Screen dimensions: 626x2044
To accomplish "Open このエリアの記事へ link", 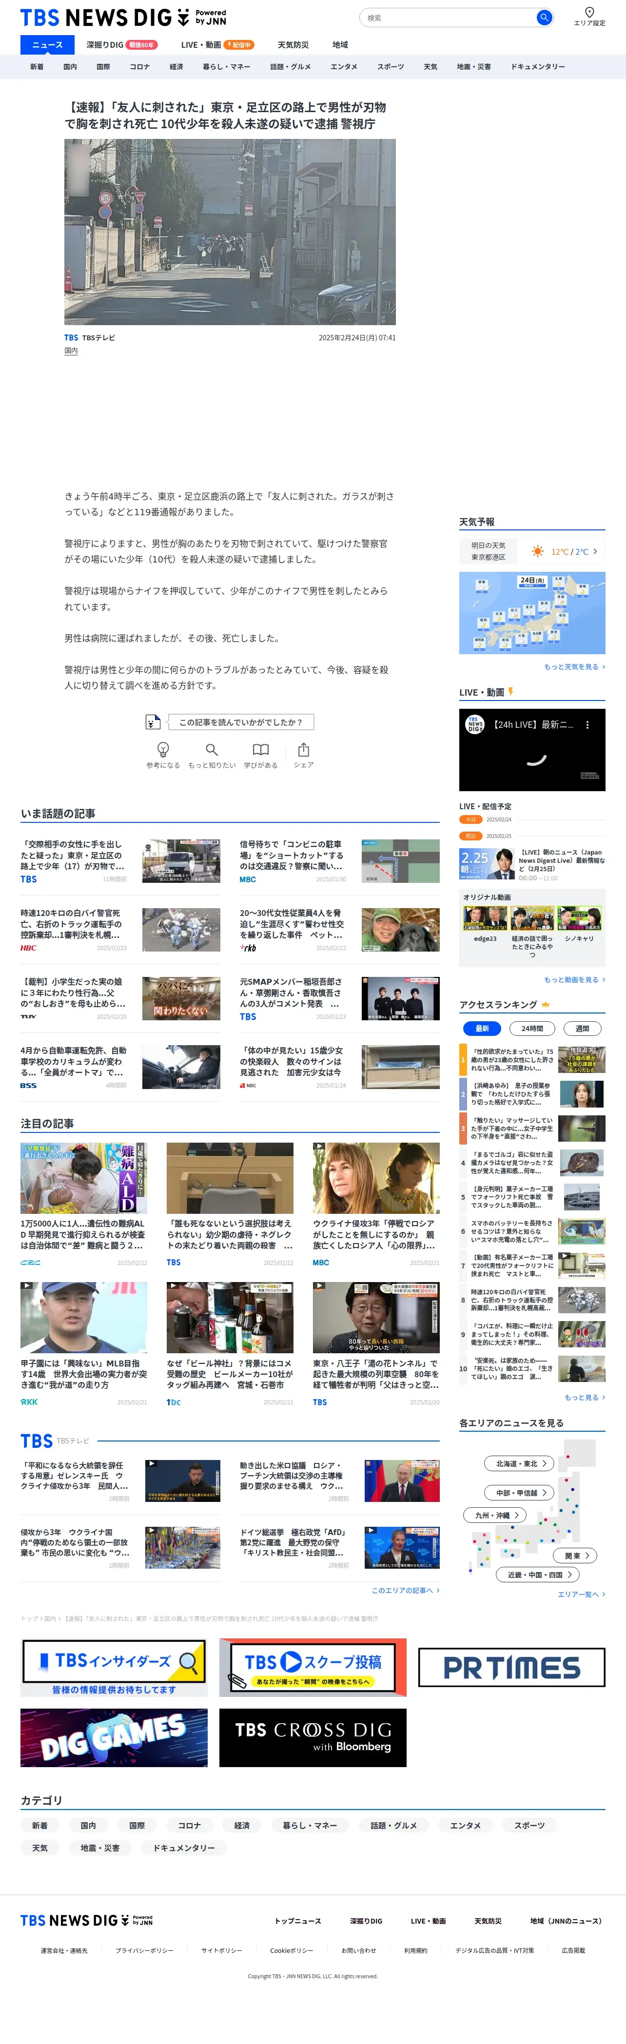I will pyautogui.click(x=406, y=1590).
